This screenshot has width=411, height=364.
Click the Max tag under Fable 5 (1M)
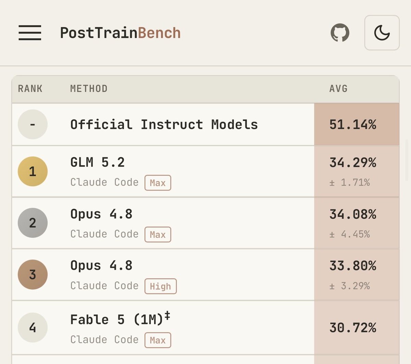(x=158, y=340)
